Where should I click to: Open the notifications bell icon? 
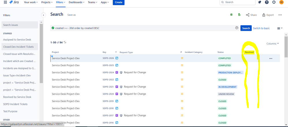pyautogui.click(x=259, y=2)
